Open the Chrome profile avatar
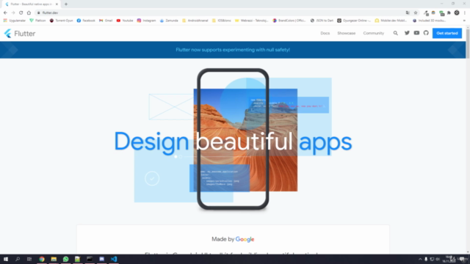This screenshot has height=264, width=470. (457, 12)
